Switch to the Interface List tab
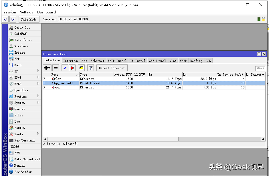Screen dimensions: 269x176 (75, 61)
